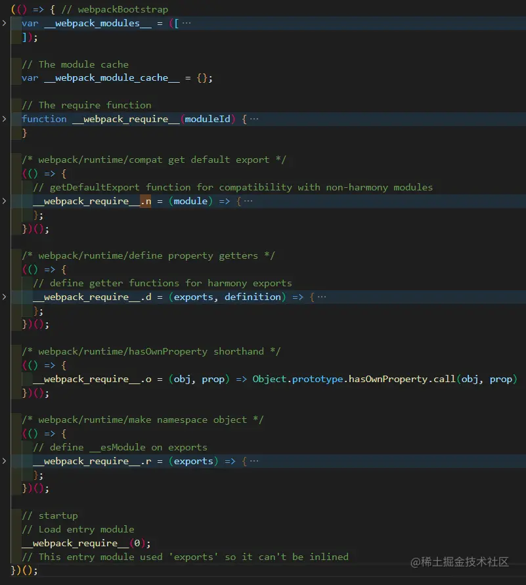Click the gutter chevron beside __webpack_require__.n line
This screenshot has width=526, height=585.
(5, 201)
